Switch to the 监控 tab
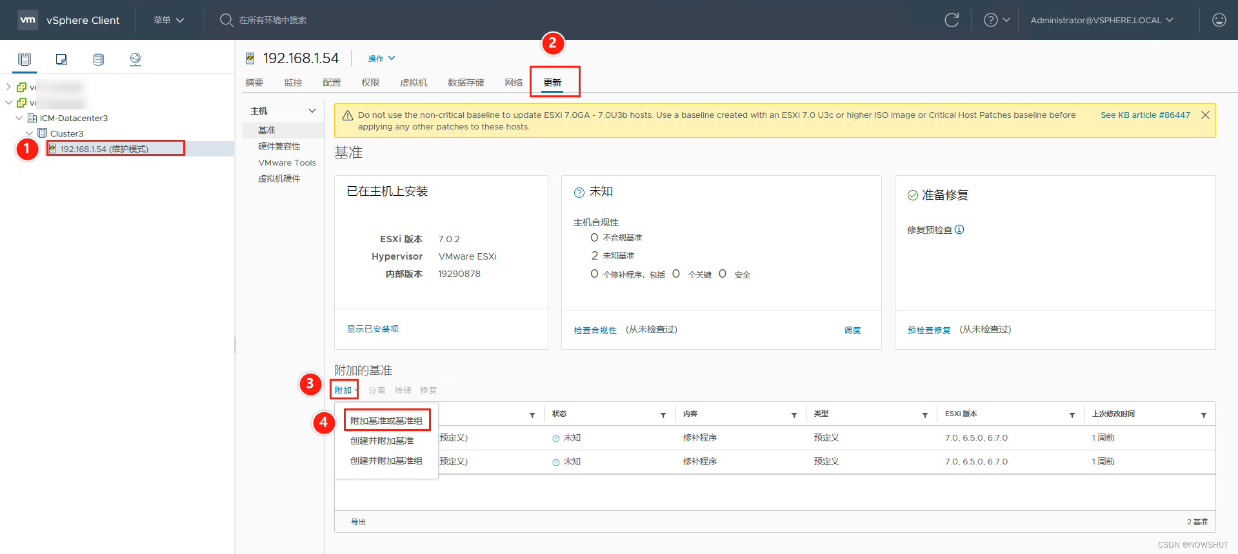The width and height of the screenshot is (1238, 554). (293, 82)
